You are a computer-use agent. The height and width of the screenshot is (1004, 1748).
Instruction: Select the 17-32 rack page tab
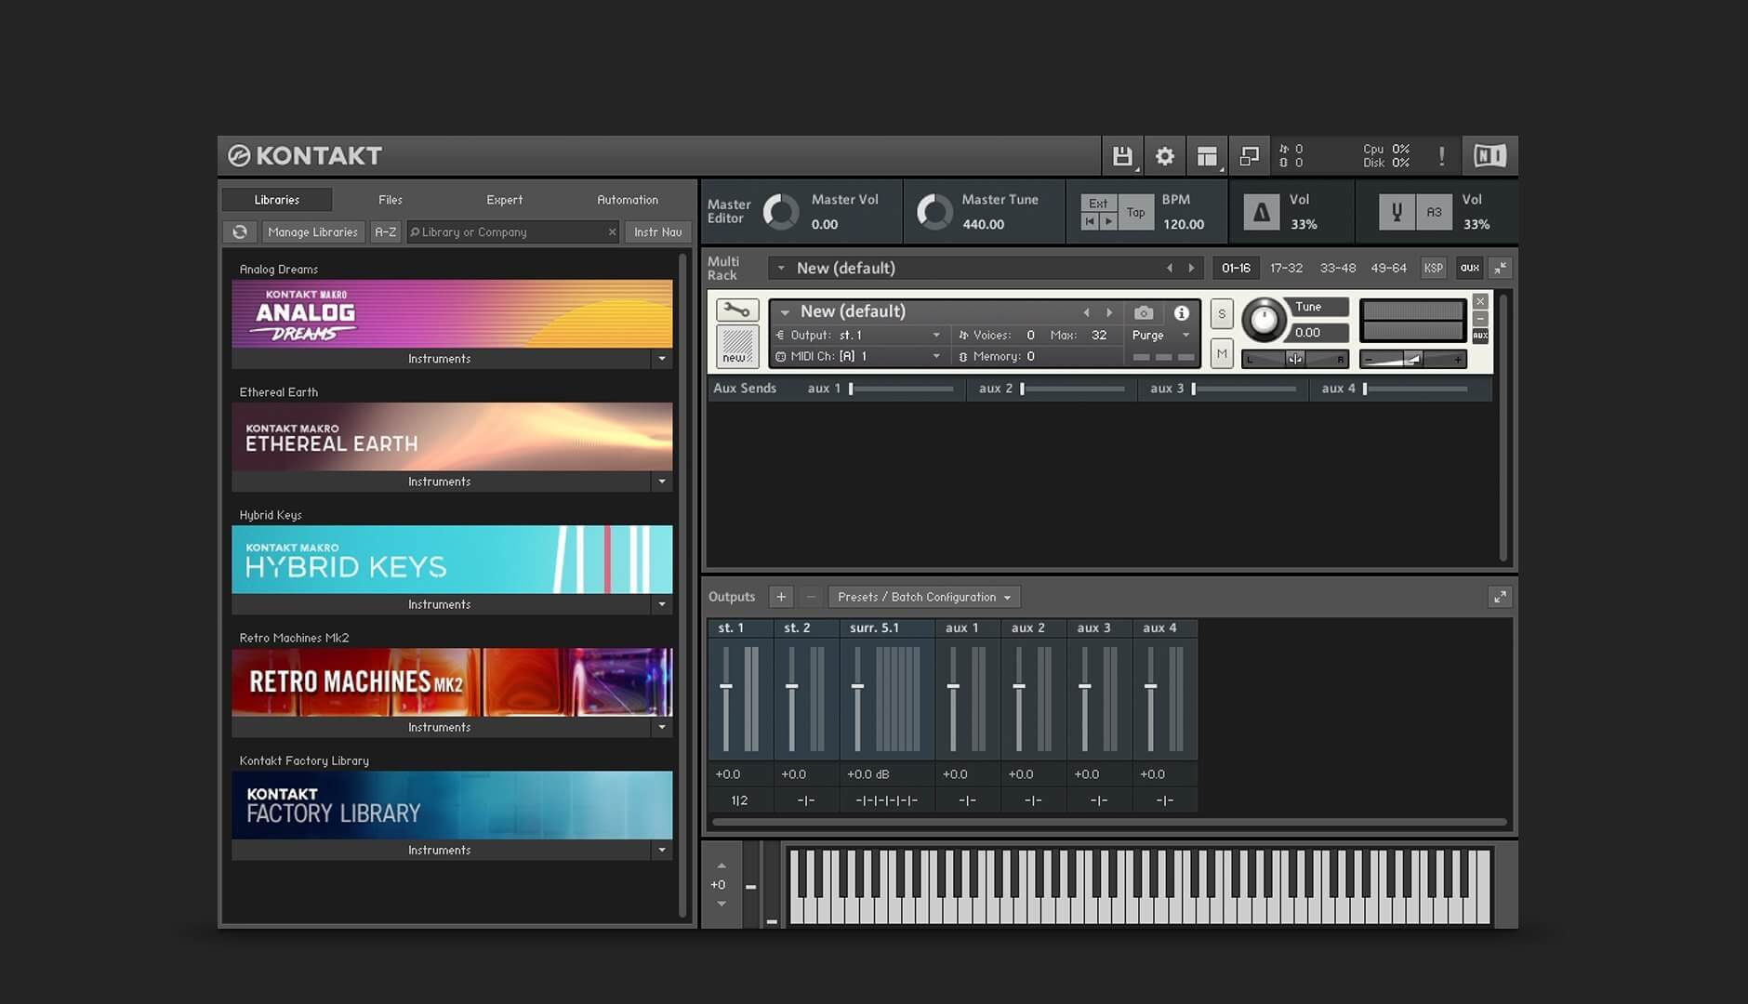(x=1286, y=268)
